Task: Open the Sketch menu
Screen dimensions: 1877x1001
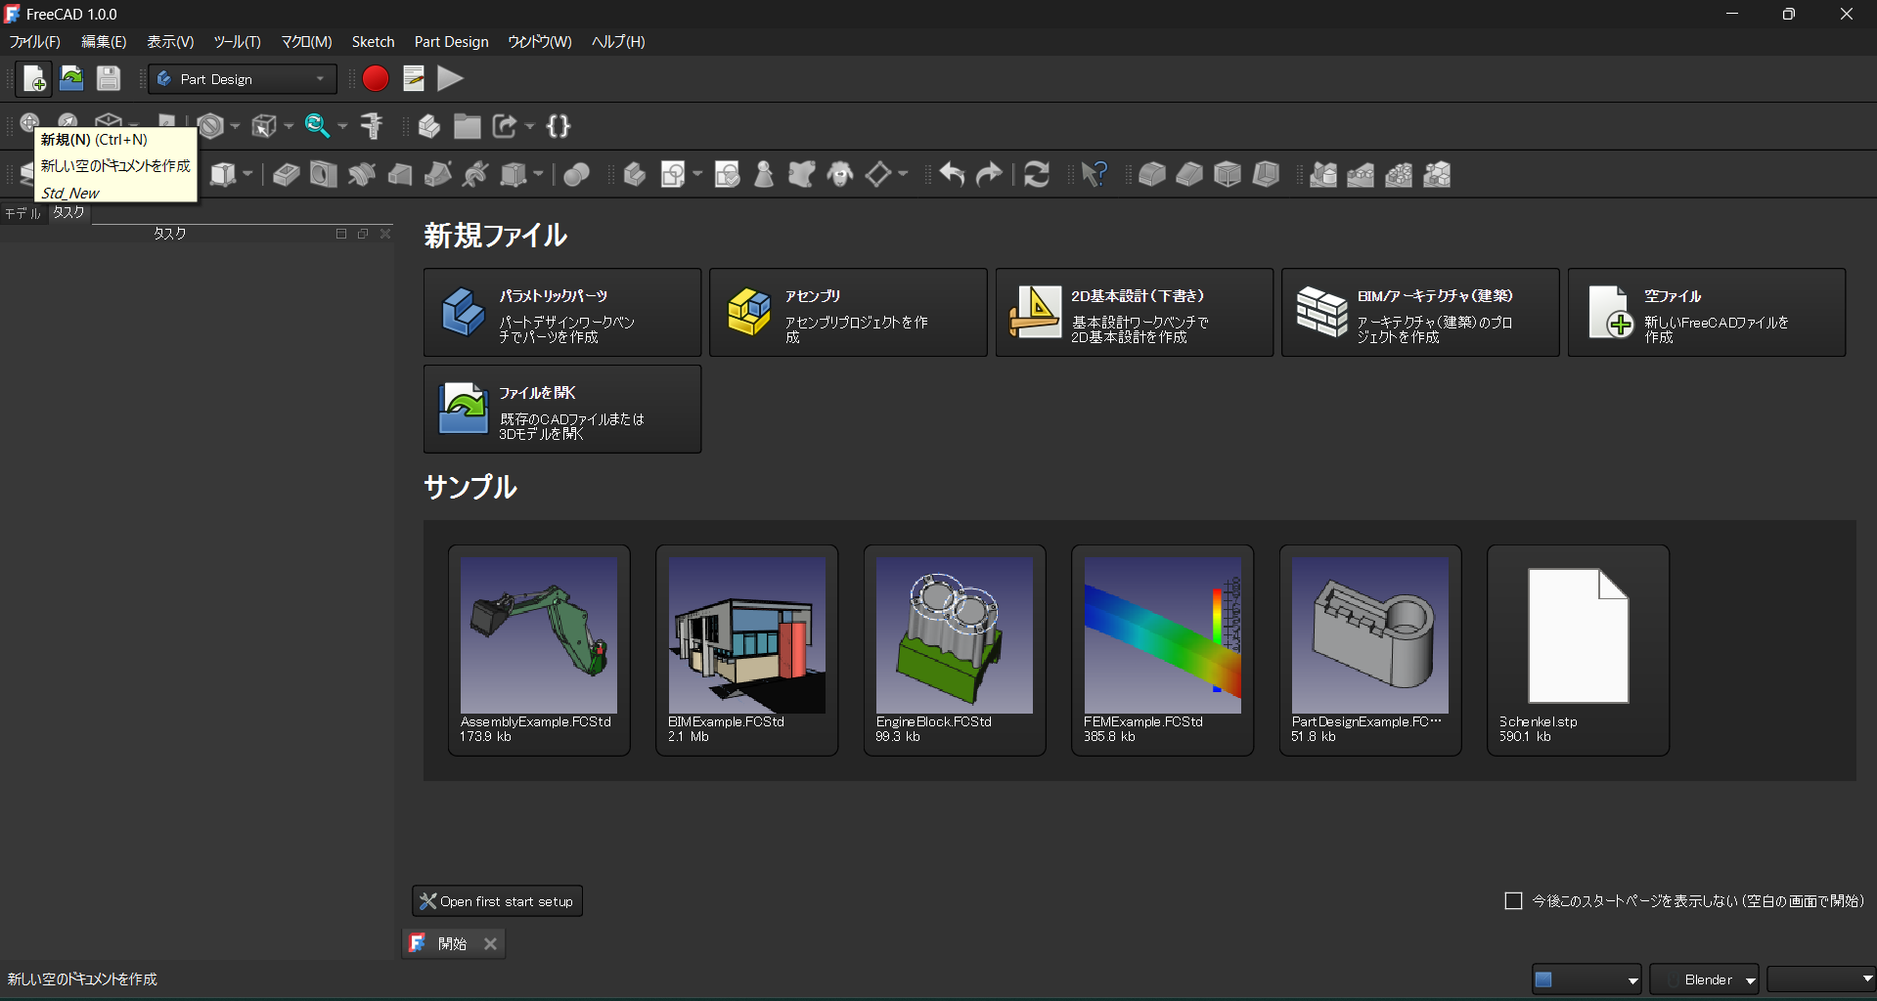Action: point(374,42)
